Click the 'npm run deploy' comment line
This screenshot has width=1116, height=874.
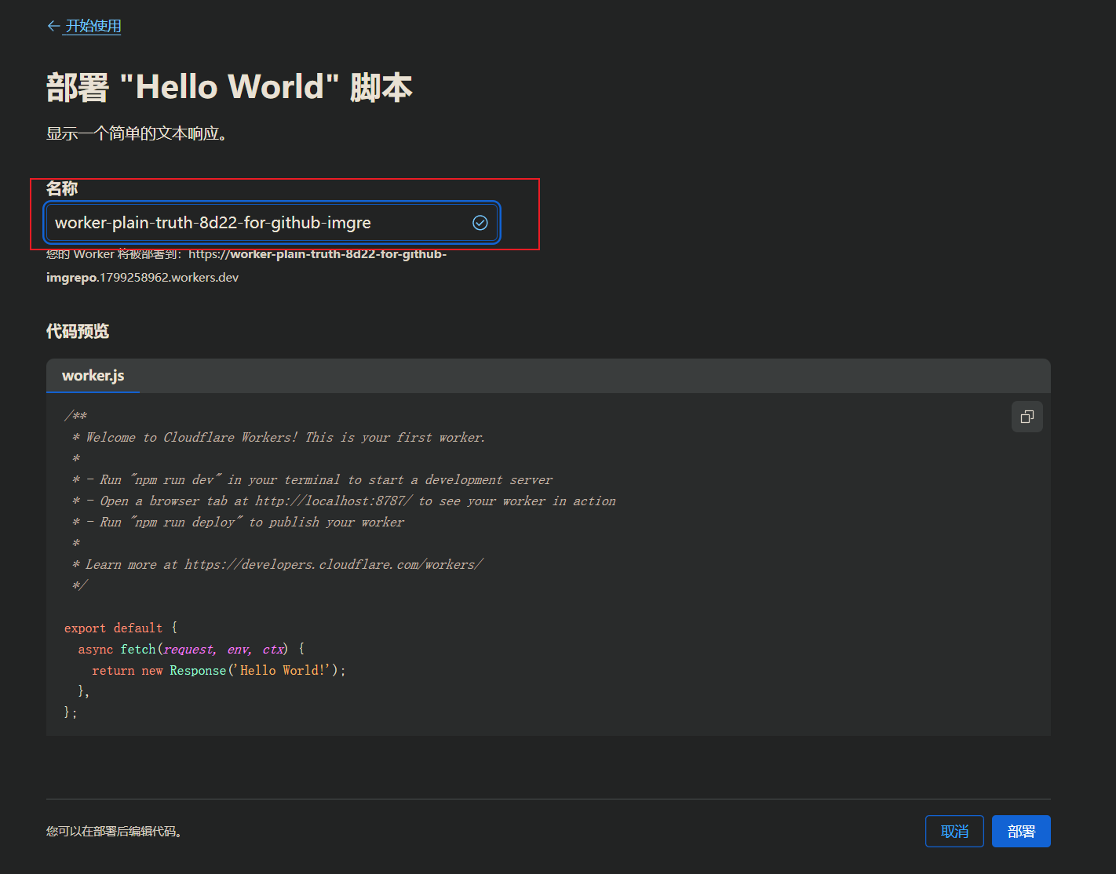(239, 522)
